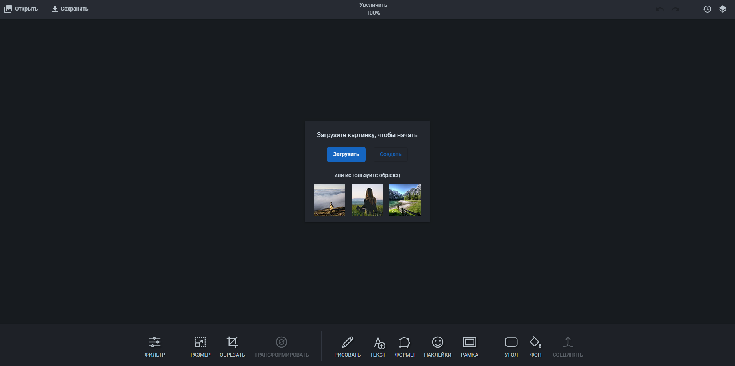Click the Создать (Create) button
735x366 pixels.
[x=390, y=154]
